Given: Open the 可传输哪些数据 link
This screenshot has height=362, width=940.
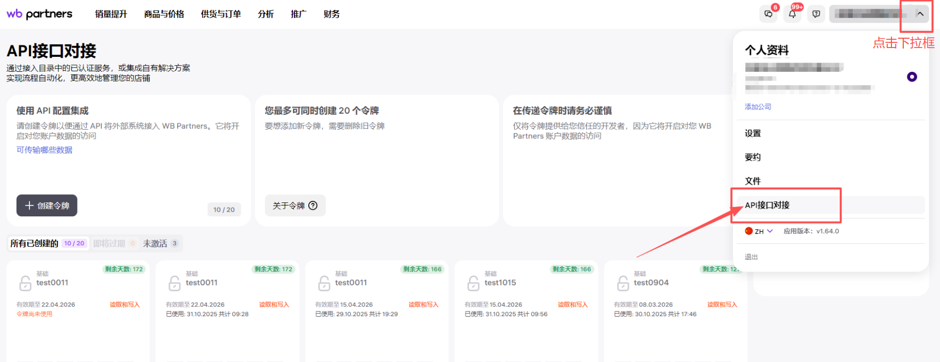Looking at the screenshot, I should [x=44, y=150].
